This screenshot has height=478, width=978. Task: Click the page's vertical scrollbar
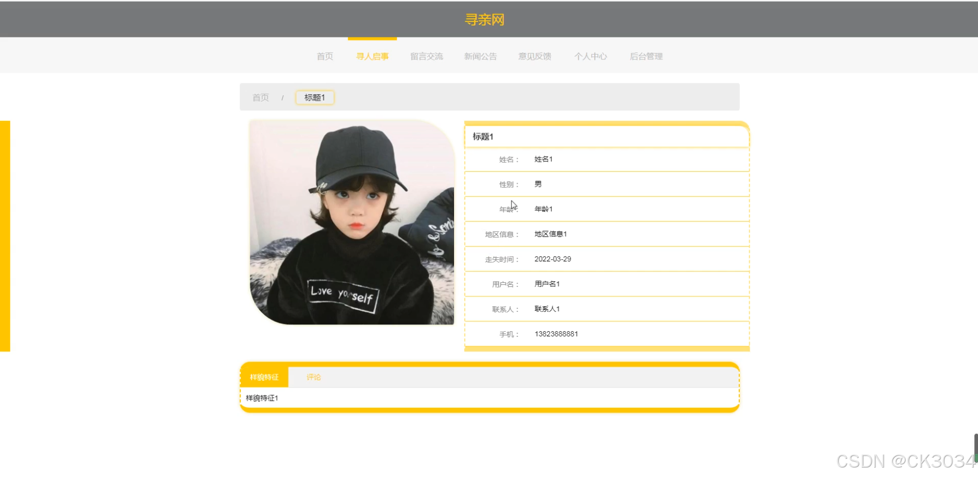(975, 447)
